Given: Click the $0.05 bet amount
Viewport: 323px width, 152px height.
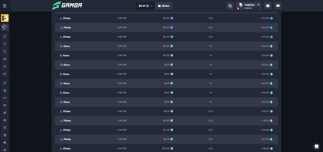Looking at the screenshot, I should [x=166, y=55].
